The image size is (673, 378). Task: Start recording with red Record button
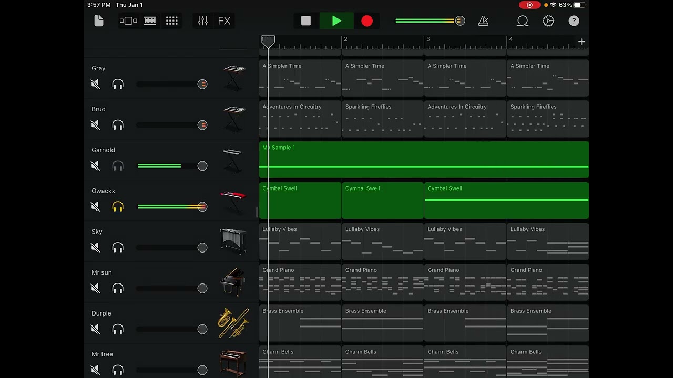[x=367, y=21]
